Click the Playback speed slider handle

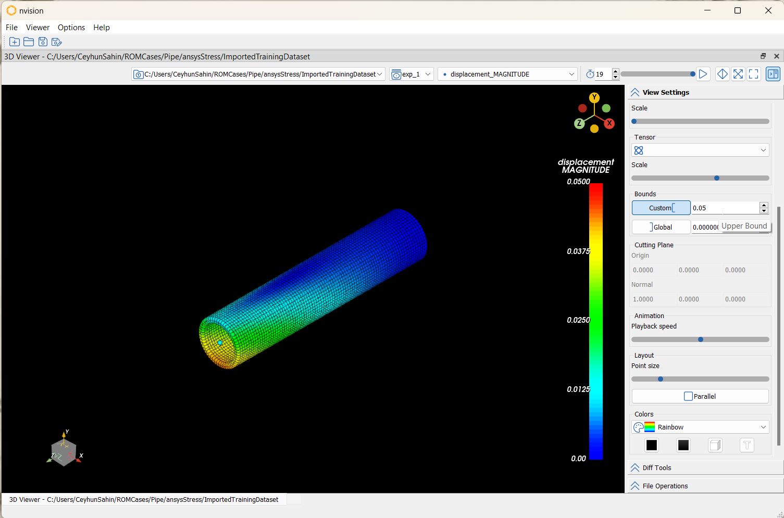pos(701,339)
